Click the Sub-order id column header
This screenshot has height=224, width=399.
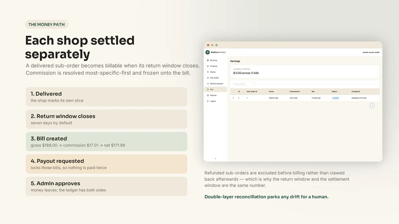[x=252, y=92]
